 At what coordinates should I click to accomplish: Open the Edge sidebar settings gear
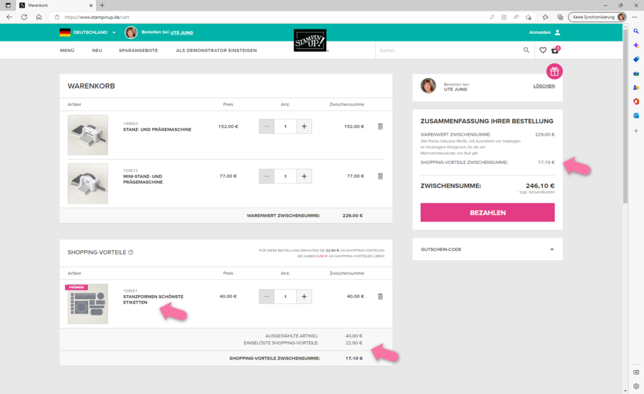coord(636,386)
